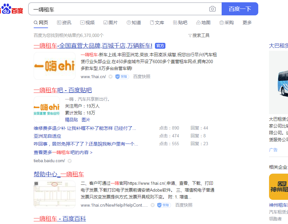Open 搜索工具 filter options
Screen dimensions: 288x224
(199, 35)
